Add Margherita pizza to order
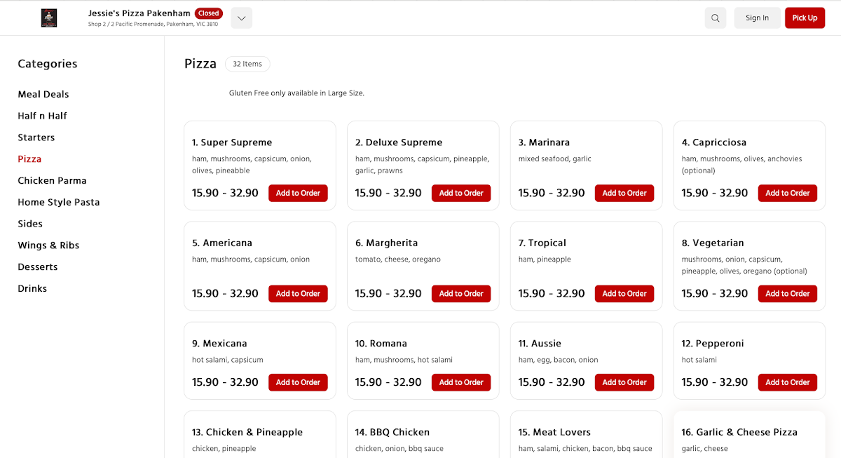This screenshot has height=458, width=841. 461,294
